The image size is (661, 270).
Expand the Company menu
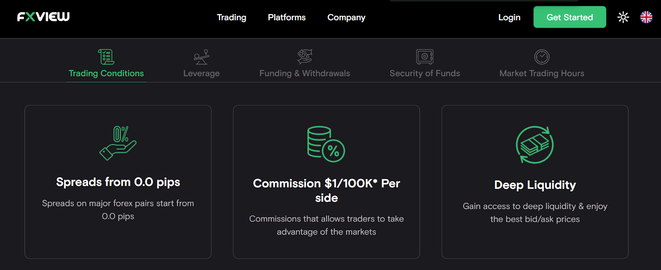(x=346, y=17)
